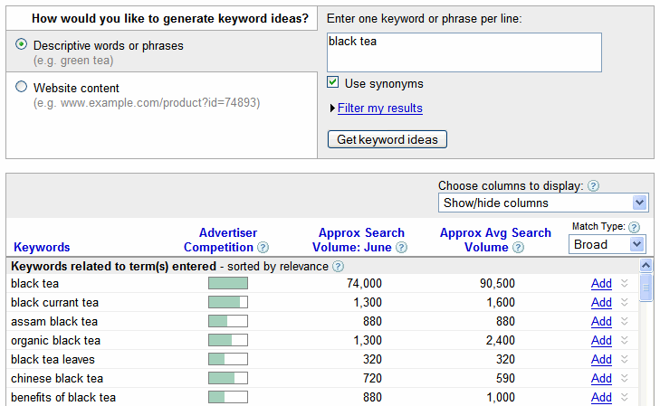Viewport: 660px width, 406px height.
Task: Click competition bar for black currant tea
Action: (x=228, y=302)
